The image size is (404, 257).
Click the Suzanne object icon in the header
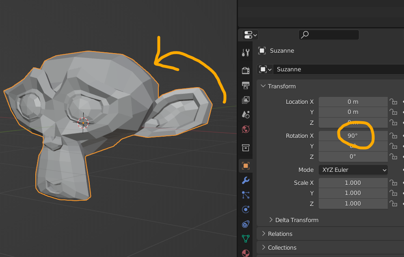point(262,51)
